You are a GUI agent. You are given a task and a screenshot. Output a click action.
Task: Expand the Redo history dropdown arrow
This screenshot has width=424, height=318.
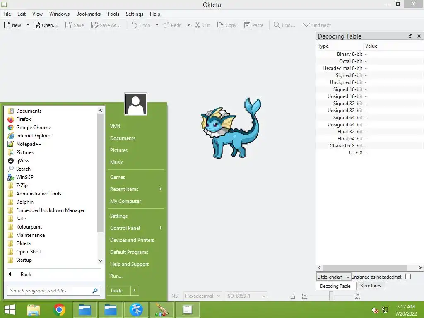[x=188, y=25]
